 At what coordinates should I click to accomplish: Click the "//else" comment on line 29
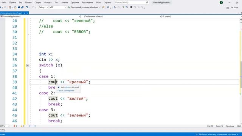[x=46, y=26]
